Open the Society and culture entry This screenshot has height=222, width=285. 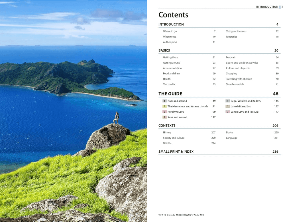click(174, 138)
